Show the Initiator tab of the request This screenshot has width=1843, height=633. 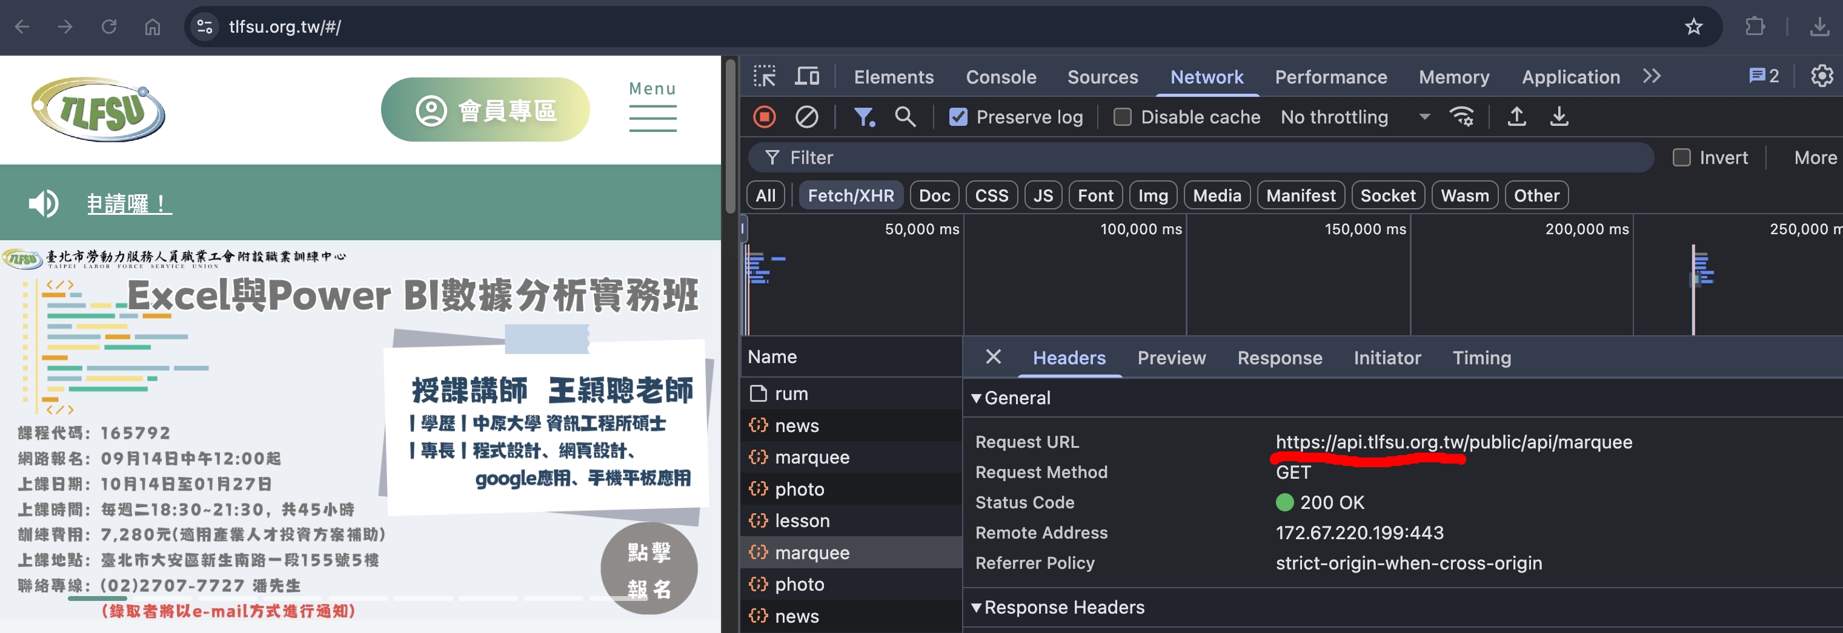1387,357
